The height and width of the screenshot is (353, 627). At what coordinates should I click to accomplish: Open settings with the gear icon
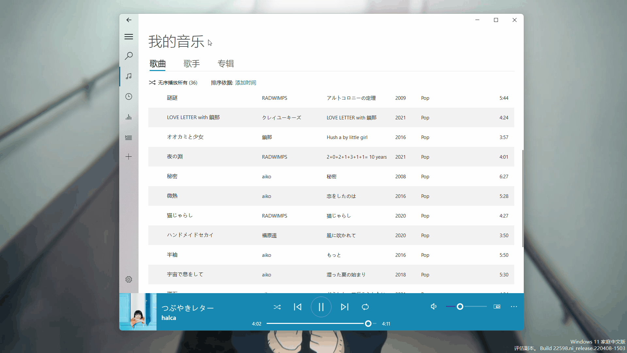click(x=128, y=279)
